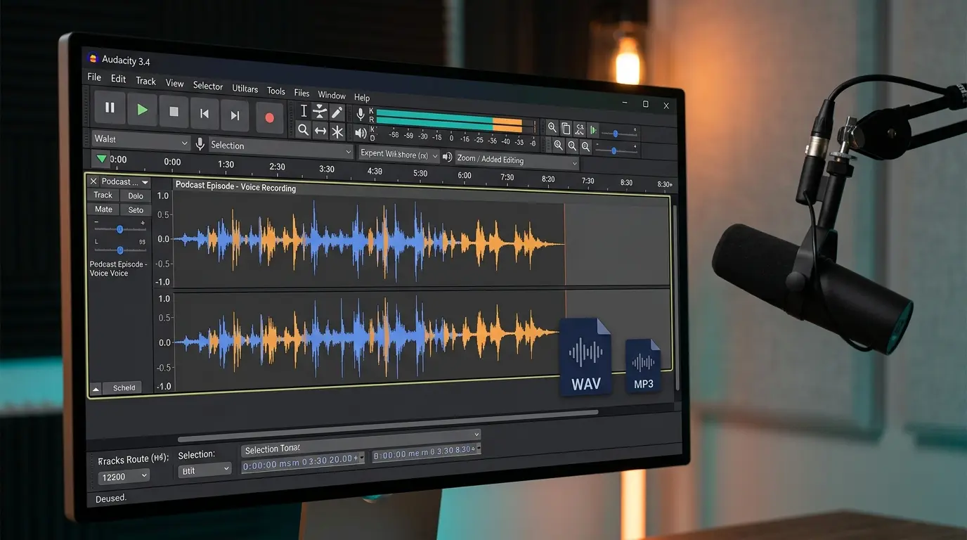Click the selection start time field
967x540 pixels.
point(303,462)
